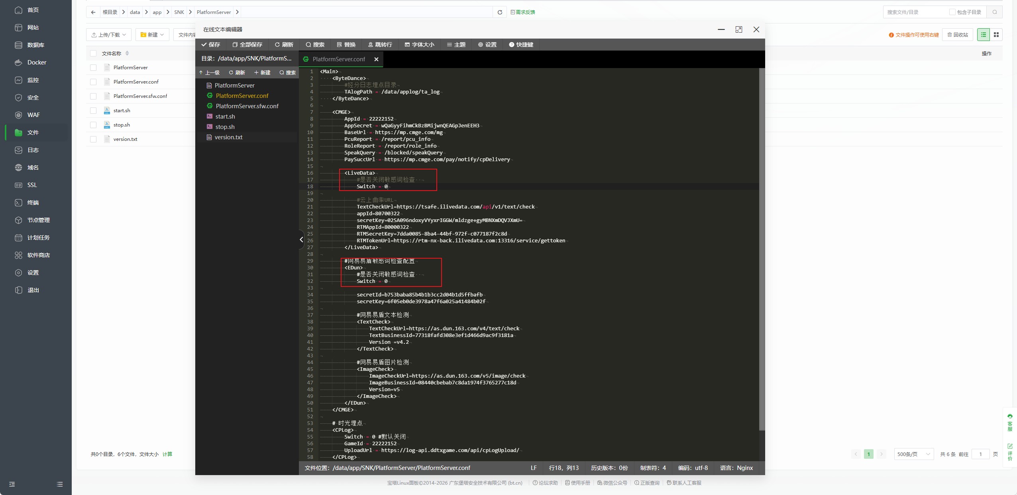1017x495 pixels.
Task: Open the recycle bin button
Action: point(958,35)
